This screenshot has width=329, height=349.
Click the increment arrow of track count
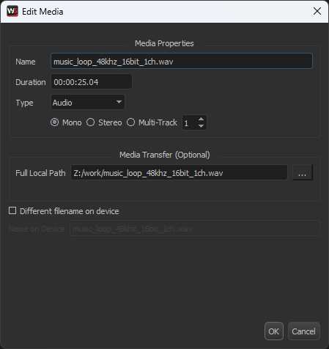(x=201, y=119)
